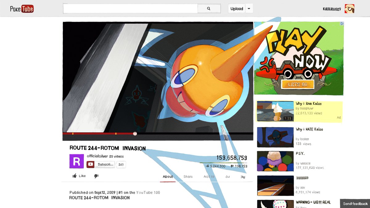Open the purple R channel avatar
The height and width of the screenshot is (208, 370).
76,161
